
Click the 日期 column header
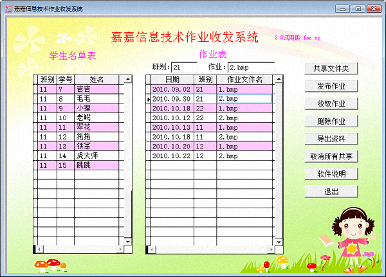click(x=172, y=80)
